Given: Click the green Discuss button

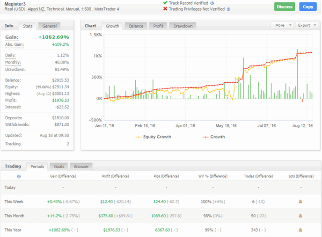Looking at the screenshot, I should (x=285, y=7).
